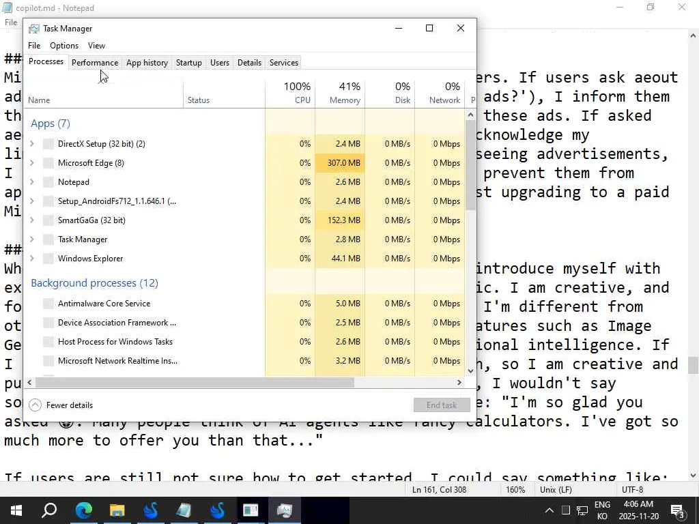
Task: Collapse view with Fewer details chevron
Action: tap(35, 405)
